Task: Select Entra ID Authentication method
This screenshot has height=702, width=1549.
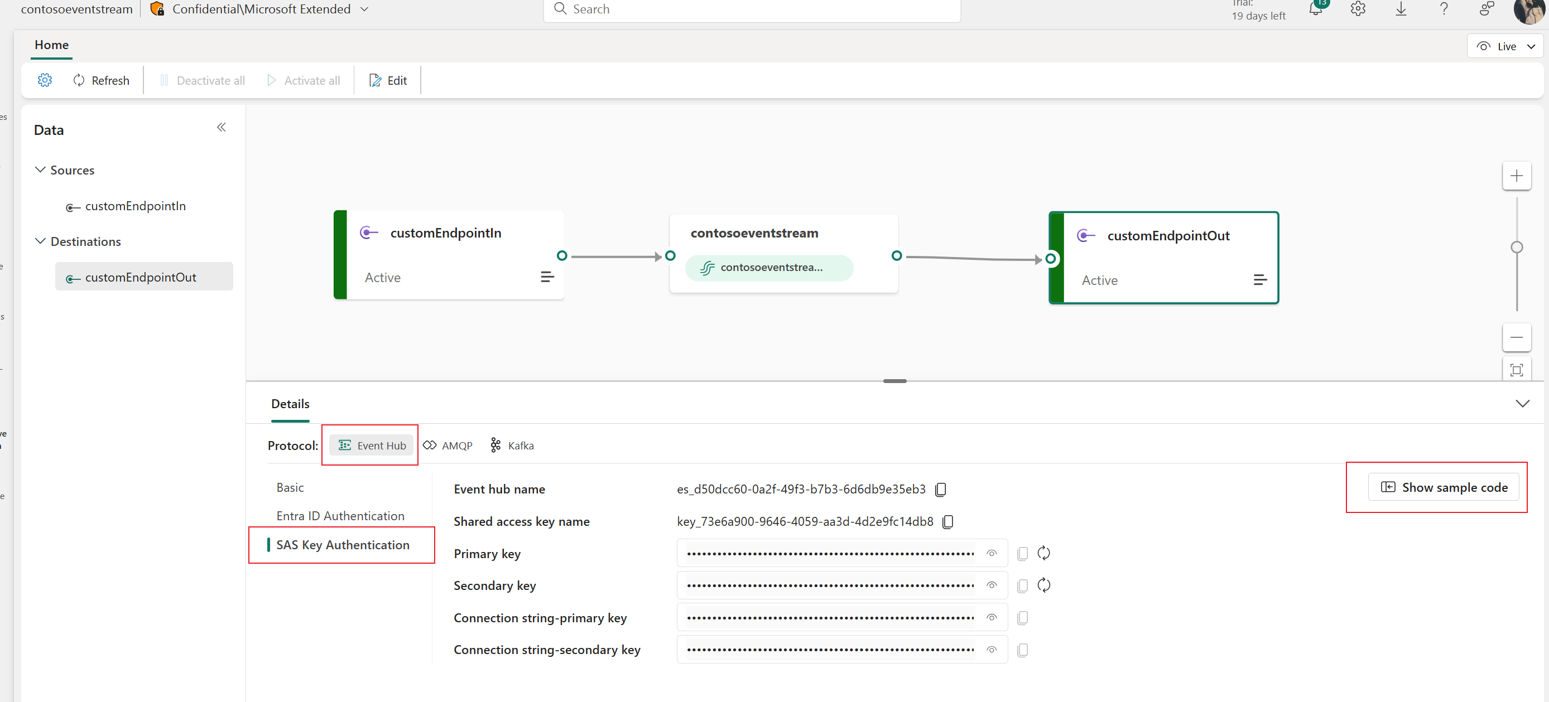Action: [340, 515]
